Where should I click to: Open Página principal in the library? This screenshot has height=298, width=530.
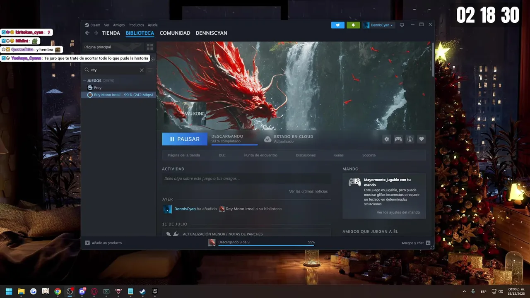click(113, 47)
